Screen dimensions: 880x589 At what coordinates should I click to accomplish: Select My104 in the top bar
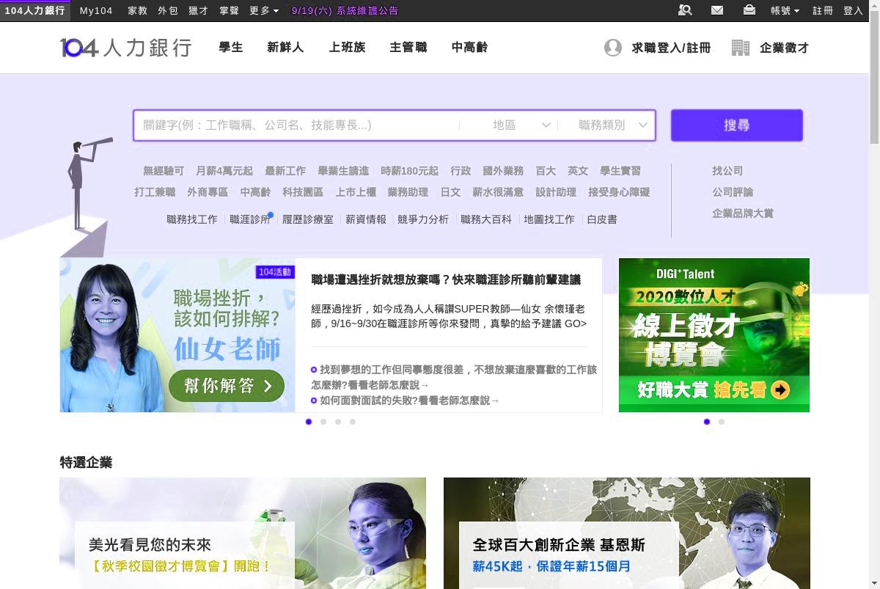[x=96, y=10]
